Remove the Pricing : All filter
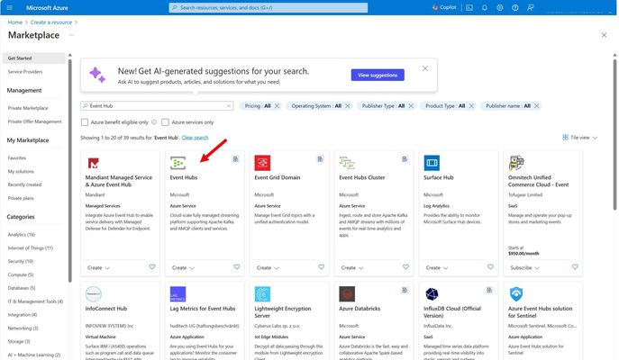Screen dimensions: 619x360 click(x=278, y=106)
